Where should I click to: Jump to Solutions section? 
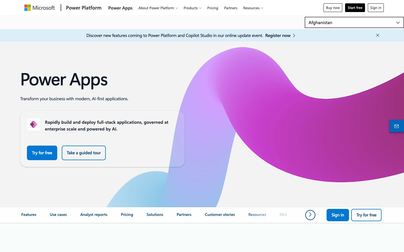[155, 215]
